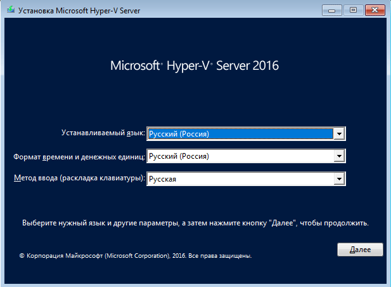Open the Метод ввода combo box
This screenshot has width=391, height=287.
(x=246, y=179)
